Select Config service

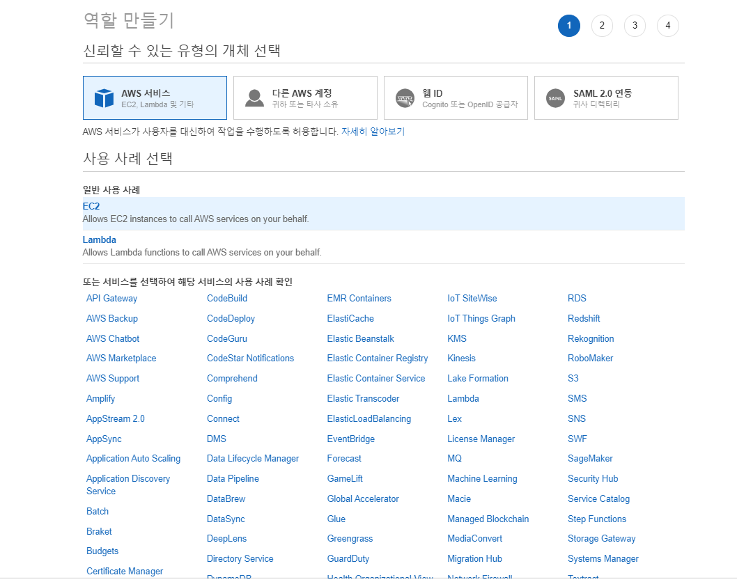click(x=219, y=399)
